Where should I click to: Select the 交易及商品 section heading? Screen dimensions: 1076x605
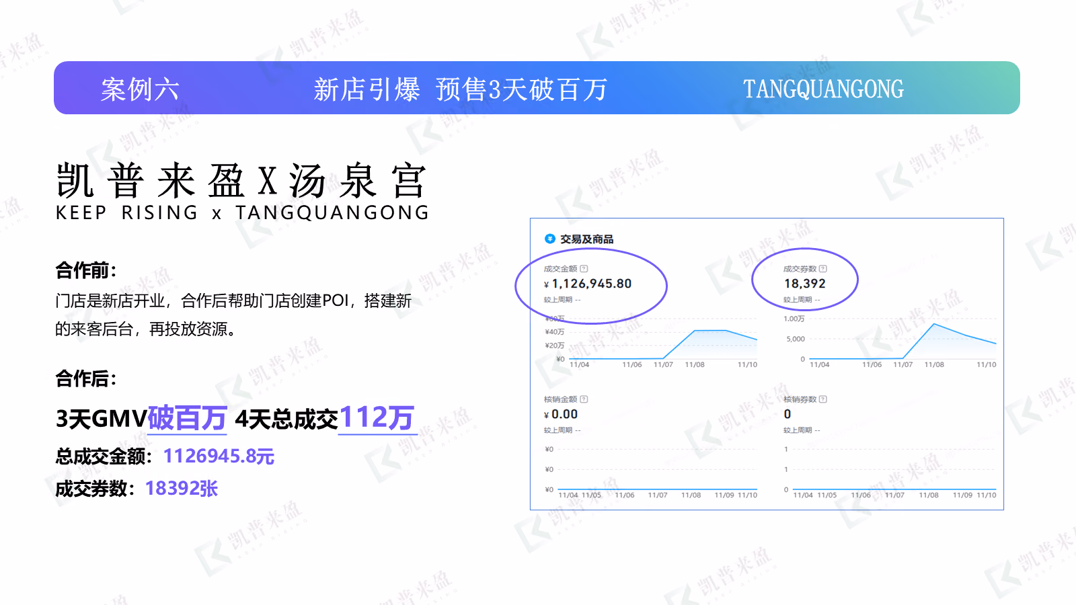click(x=587, y=239)
